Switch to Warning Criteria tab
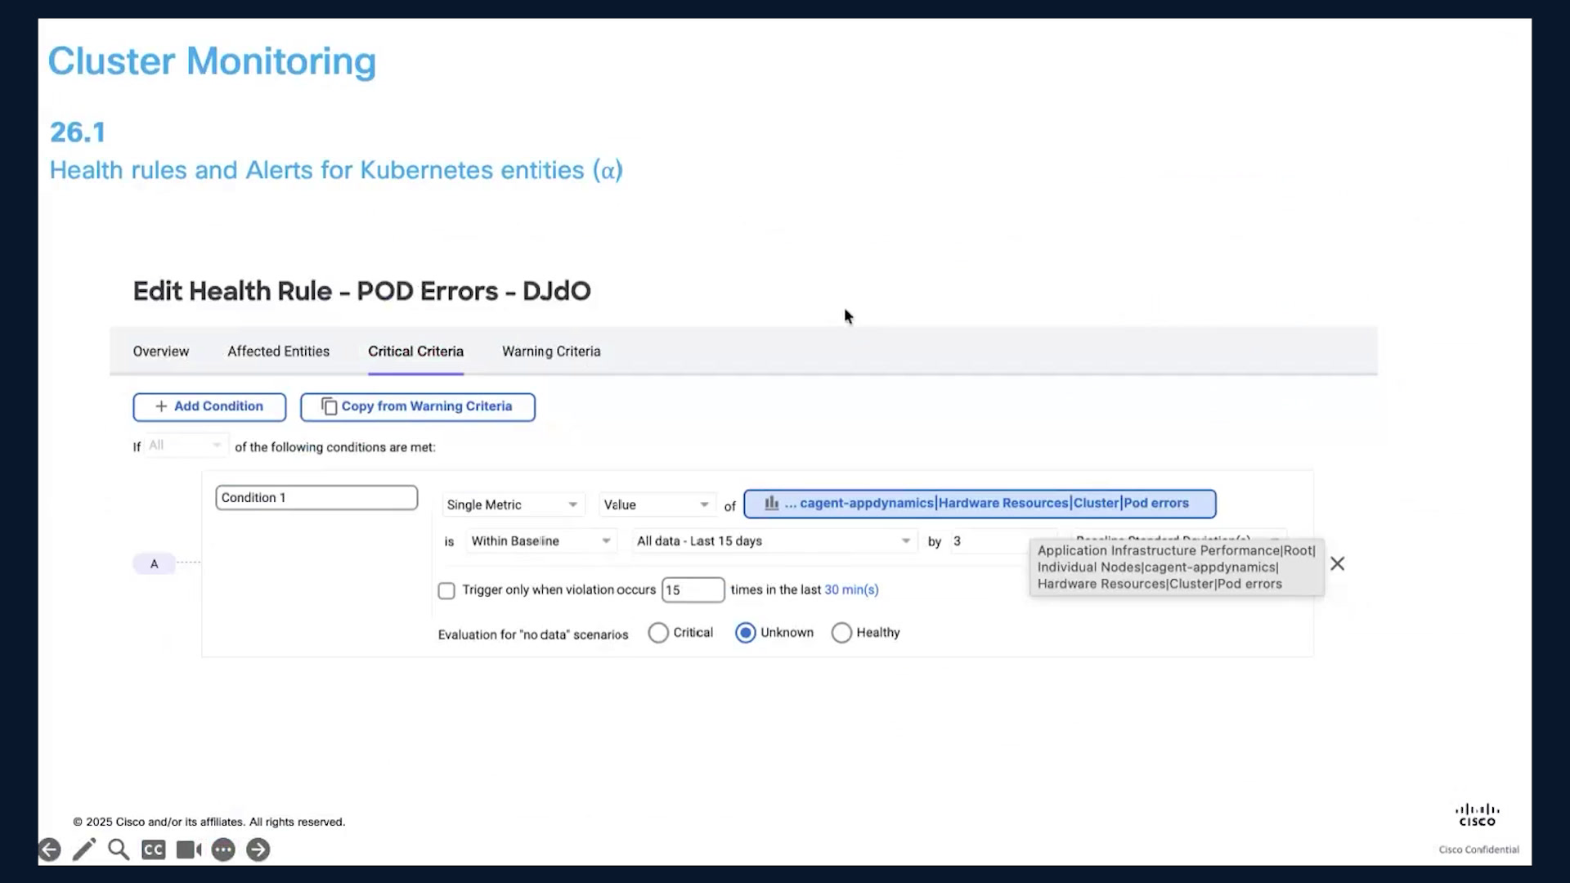 [x=551, y=352]
